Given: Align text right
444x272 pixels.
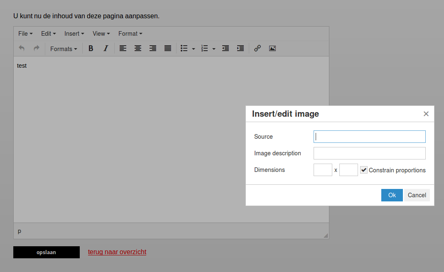Looking at the screenshot, I should click(153, 49).
